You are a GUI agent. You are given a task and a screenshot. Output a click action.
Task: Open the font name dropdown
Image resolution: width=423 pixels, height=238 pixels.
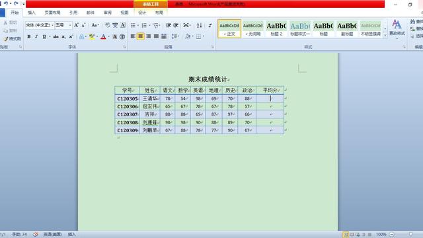point(52,25)
